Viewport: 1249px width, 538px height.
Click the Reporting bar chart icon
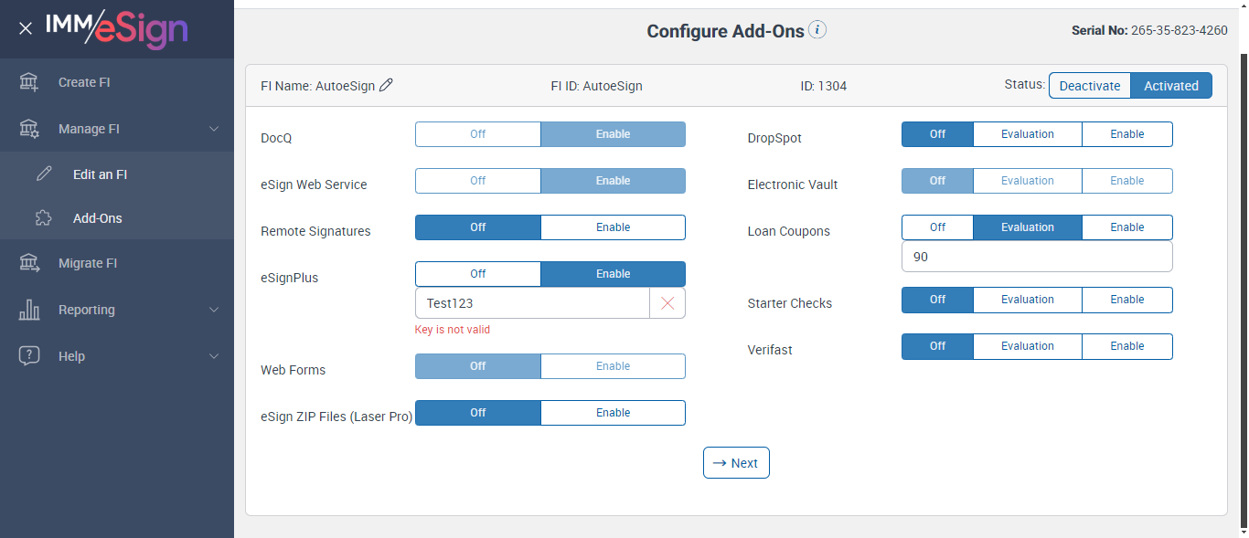(x=29, y=310)
